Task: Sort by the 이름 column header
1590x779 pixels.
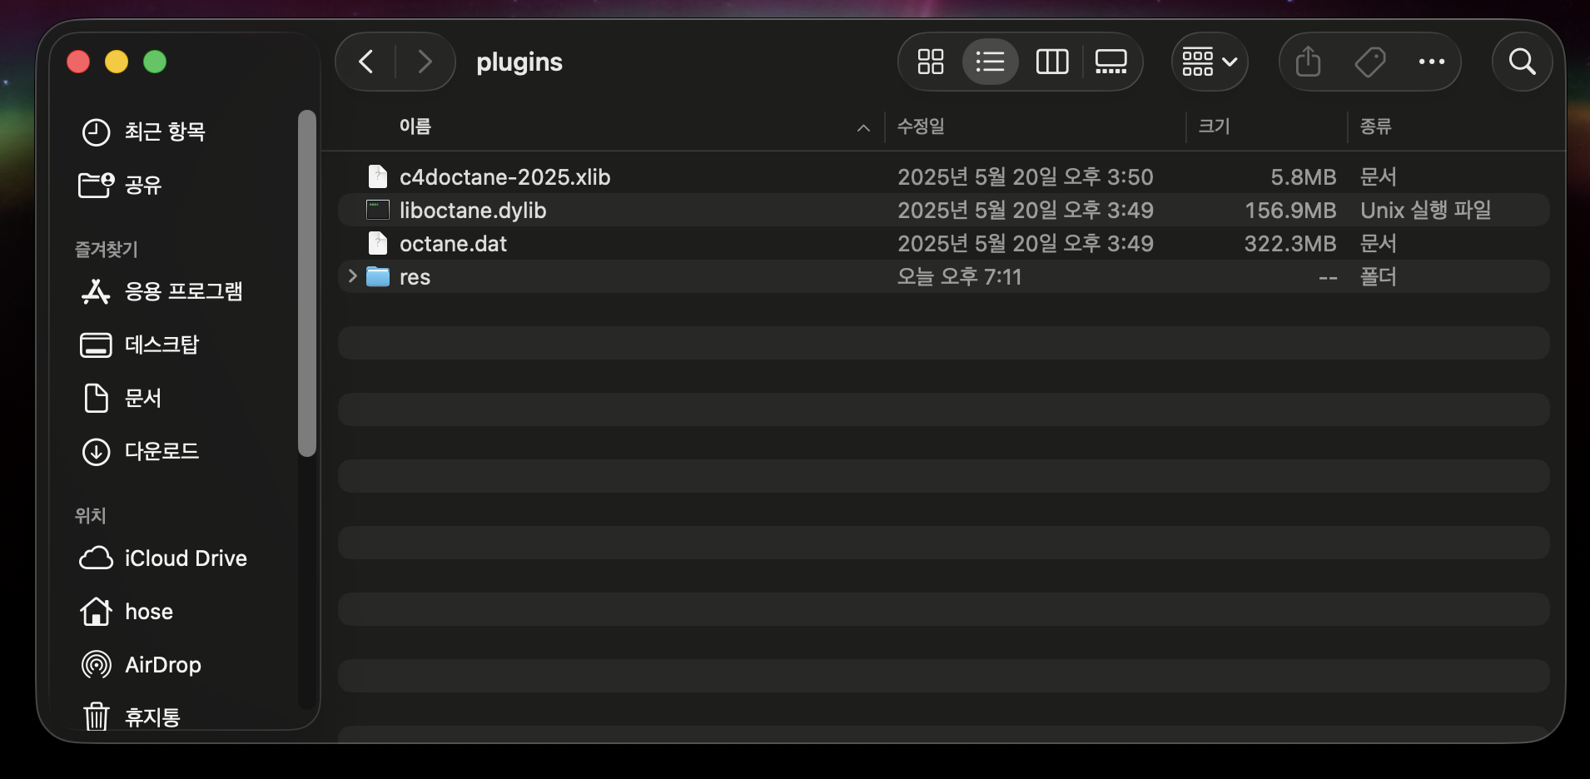Action: click(x=415, y=127)
